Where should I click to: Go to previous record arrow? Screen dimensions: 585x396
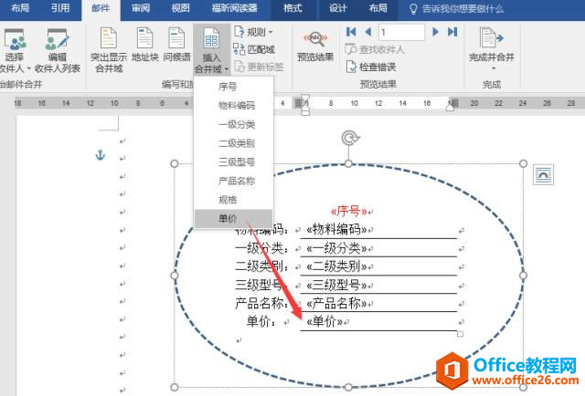click(x=368, y=32)
